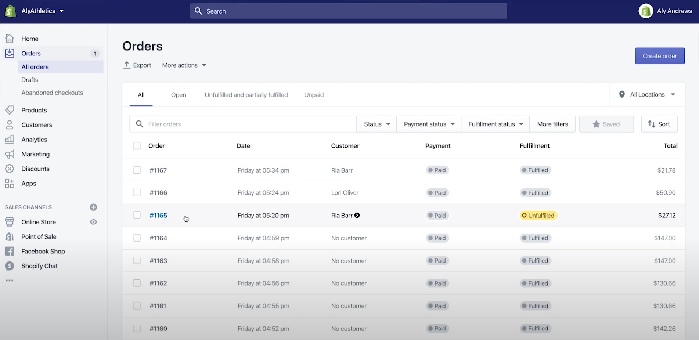
Task: Click the Orders inbox icon
Action: coord(10,53)
